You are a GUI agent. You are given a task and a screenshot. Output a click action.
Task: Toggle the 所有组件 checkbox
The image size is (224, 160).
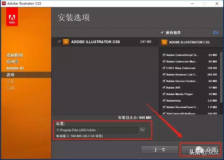(162, 32)
